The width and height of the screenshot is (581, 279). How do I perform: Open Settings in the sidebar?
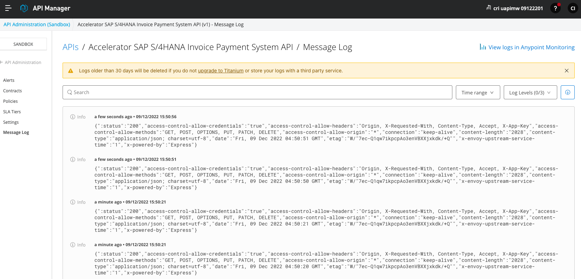pos(11,122)
